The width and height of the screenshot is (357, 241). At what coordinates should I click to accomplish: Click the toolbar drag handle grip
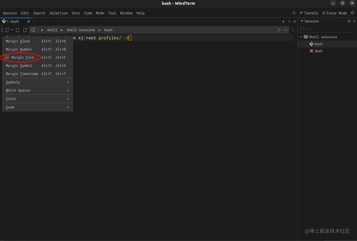click(x=2, y=30)
